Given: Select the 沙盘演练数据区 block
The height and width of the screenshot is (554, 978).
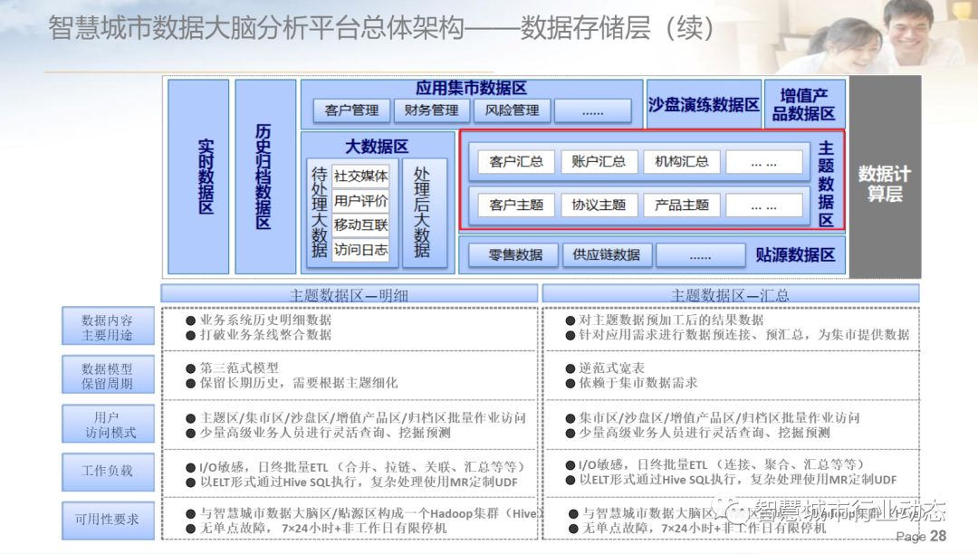Looking at the screenshot, I should [x=704, y=104].
